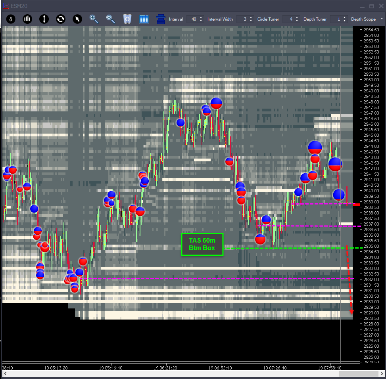Click the 19 06:21:20 time axis label
Viewport: 386px width, 379px height.
coord(165,368)
